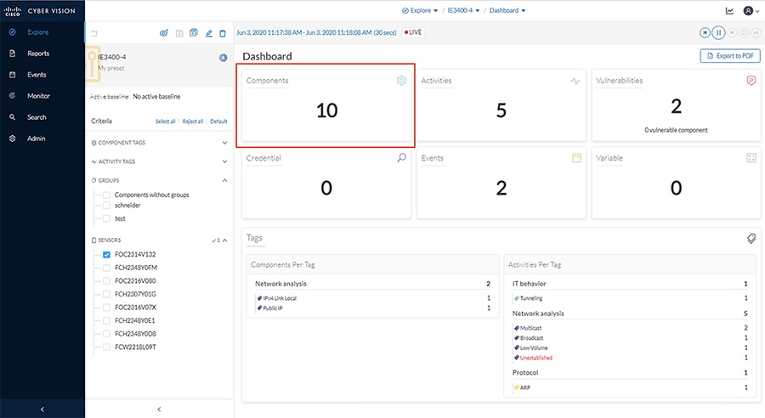Uncheck sensor FOC2314V132
This screenshot has width=765, height=418.
pos(106,255)
